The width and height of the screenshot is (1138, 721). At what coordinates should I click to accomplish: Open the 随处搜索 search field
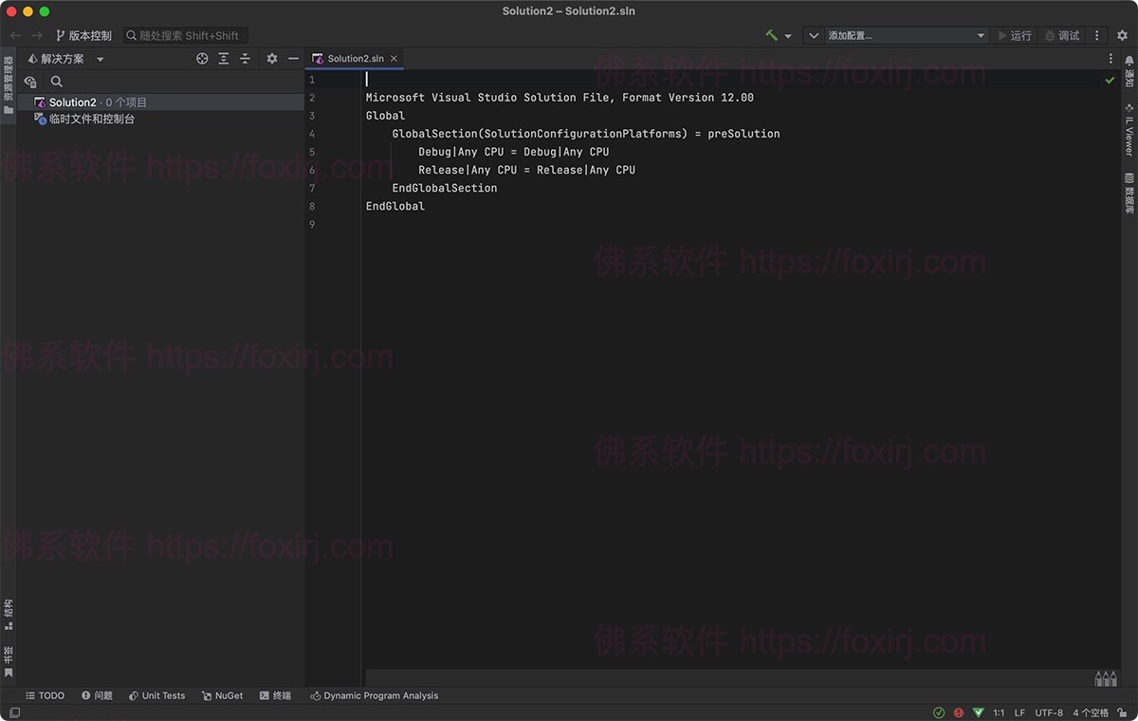(x=185, y=35)
